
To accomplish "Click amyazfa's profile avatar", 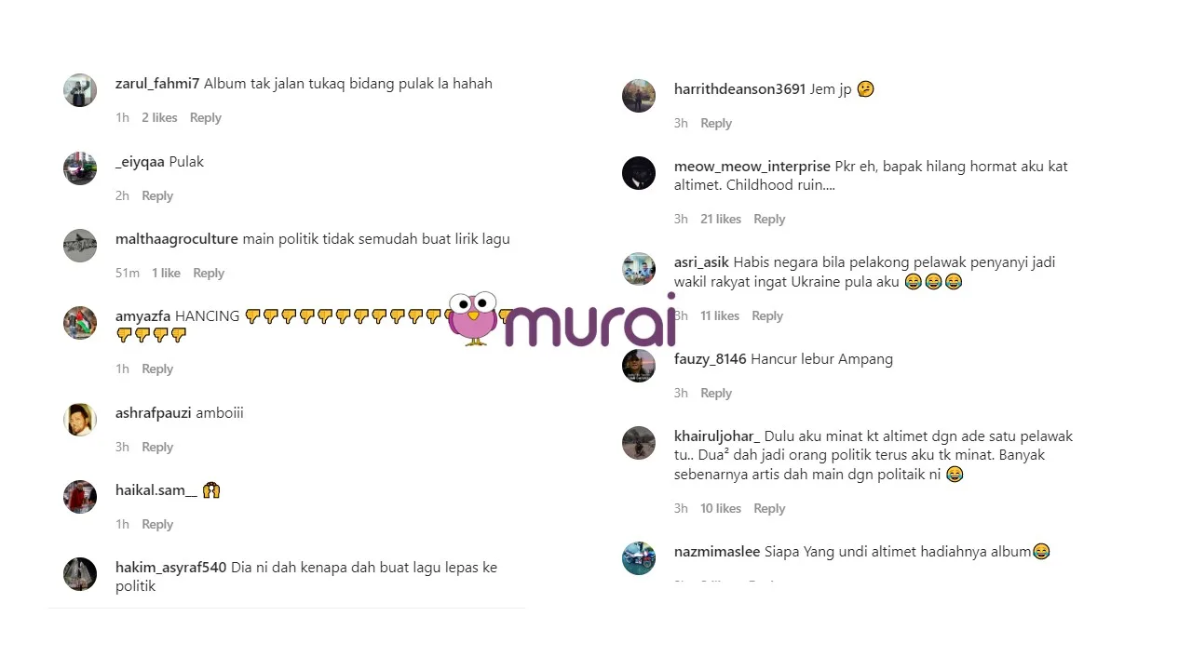I will coord(80,323).
